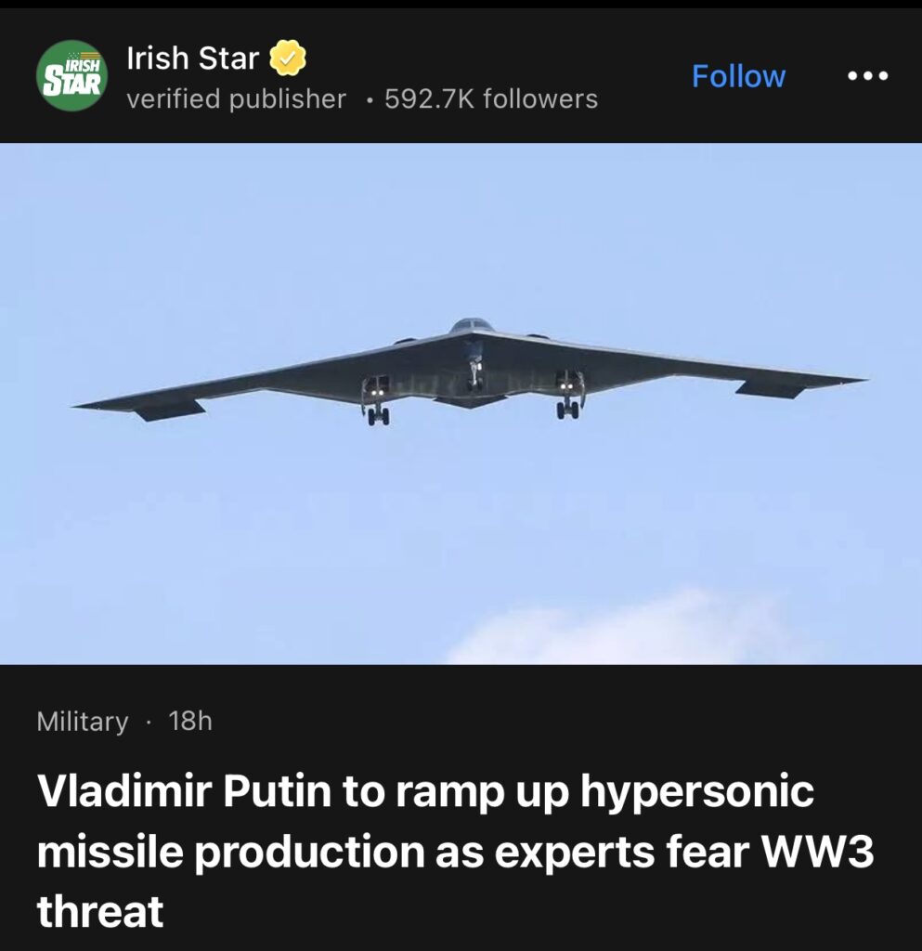Tap the white cloud in the photo

[x=618, y=631]
